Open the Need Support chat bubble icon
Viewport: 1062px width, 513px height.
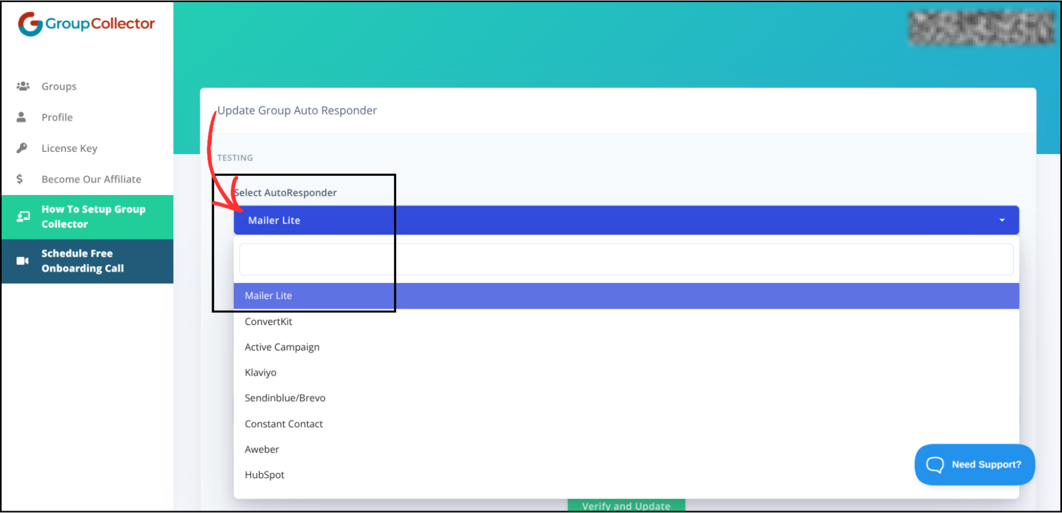click(x=936, y=465)
